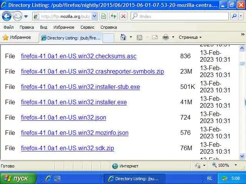
Task: Click the 100% zoom level button
Action: click(x=221, y=165)
